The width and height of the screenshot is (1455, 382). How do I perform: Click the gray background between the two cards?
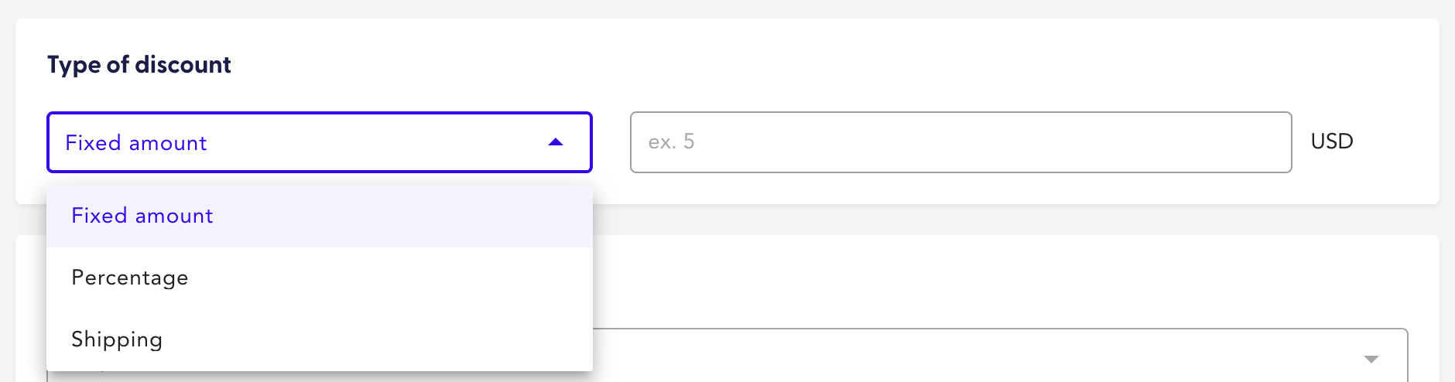[1006, 220]
